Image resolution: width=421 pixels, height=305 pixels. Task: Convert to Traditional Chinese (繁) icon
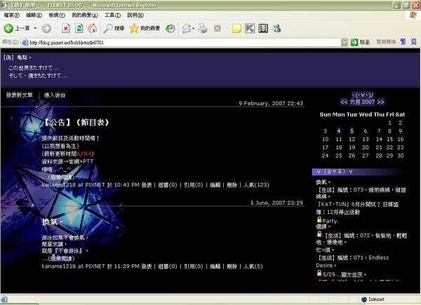tap(403, 41)
